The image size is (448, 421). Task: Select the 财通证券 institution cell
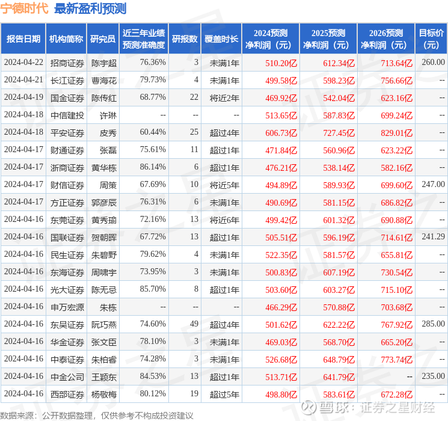point(67,150)
